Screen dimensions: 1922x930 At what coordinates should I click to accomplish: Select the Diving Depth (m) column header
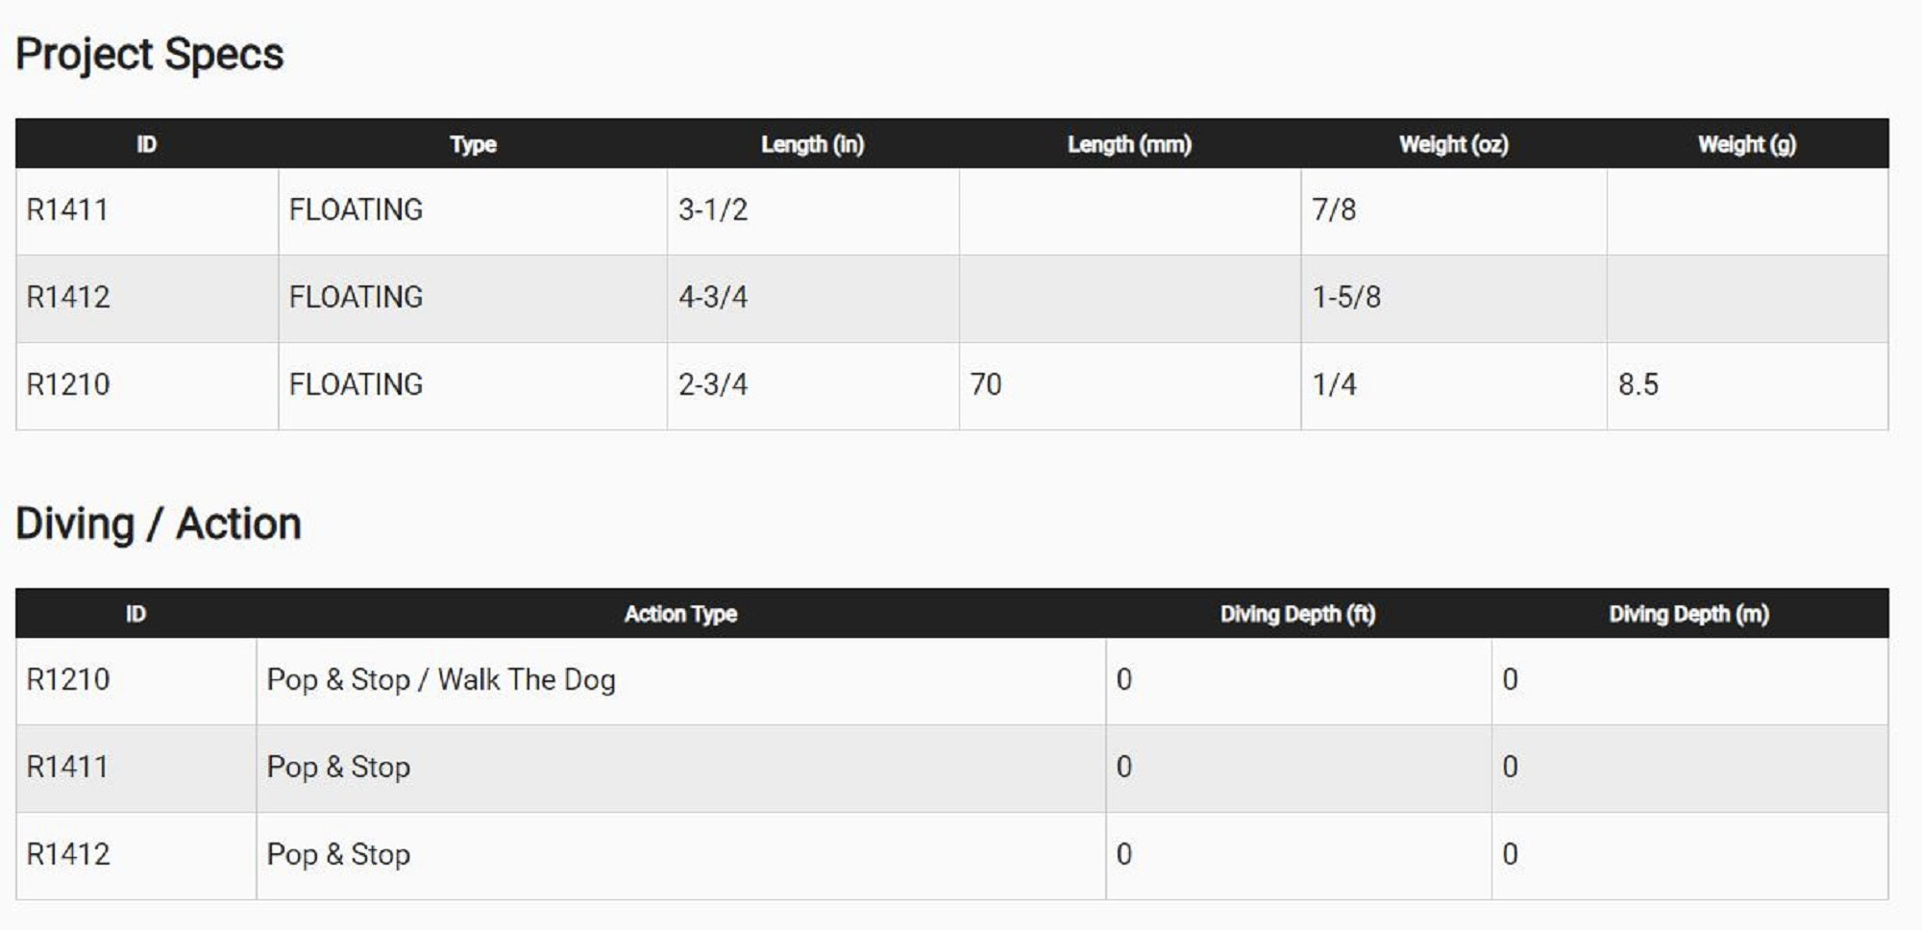click(x=1688, y=614)
